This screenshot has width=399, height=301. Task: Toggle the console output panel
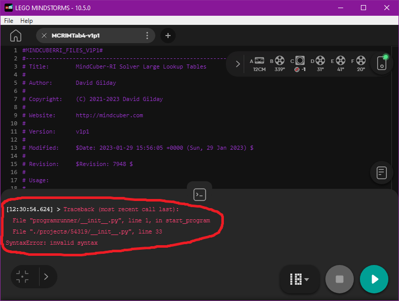pyautogui.click(x=199, y=194)
